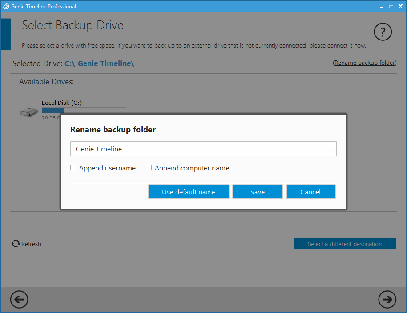Enable the Append username checkbox
Viewport: 407px width, 313px height.
click(73, 168)
